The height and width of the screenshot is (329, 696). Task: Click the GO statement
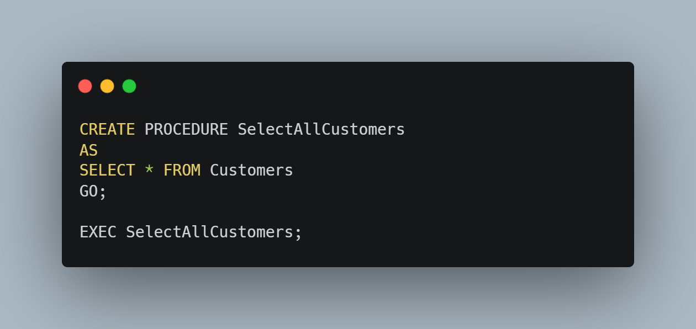tap(88, 191)
